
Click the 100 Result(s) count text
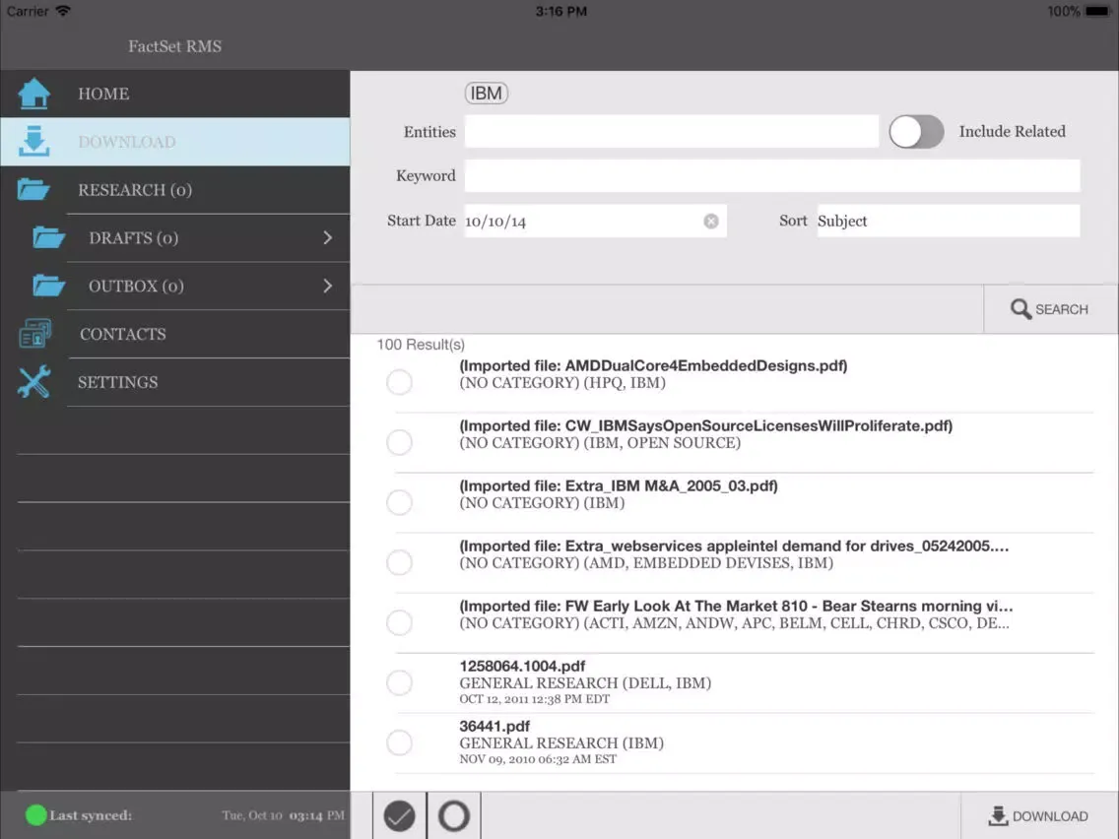coord(421,345)
